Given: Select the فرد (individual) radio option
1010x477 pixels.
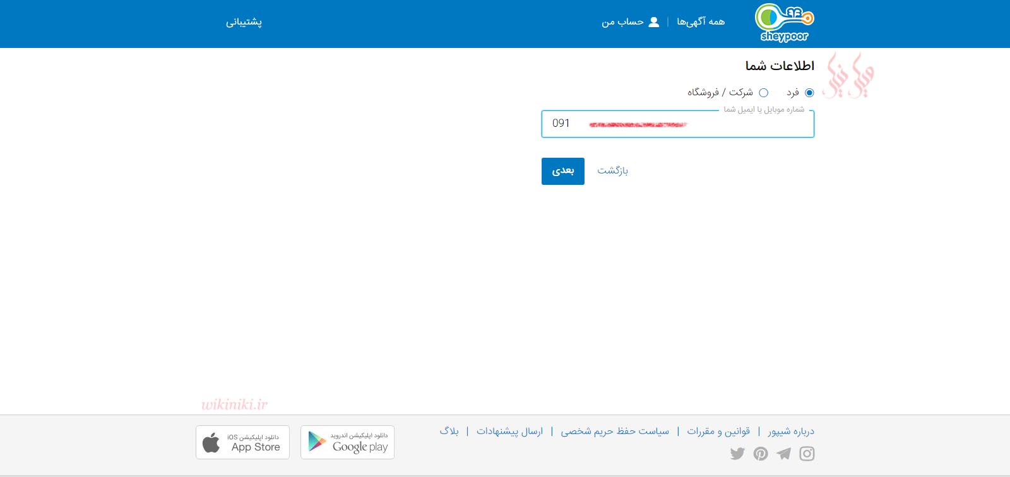Looking at the screenshot, I should [x=809, y=93].
